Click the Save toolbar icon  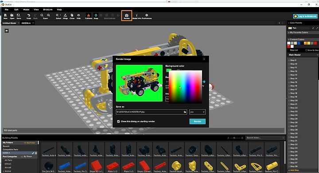point(19,15)
